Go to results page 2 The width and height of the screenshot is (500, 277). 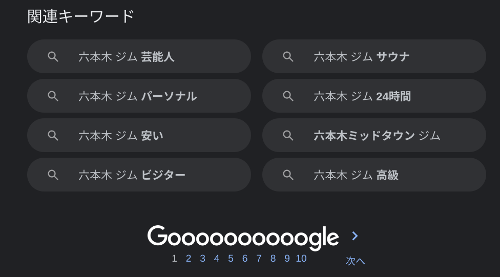[189, 259]
